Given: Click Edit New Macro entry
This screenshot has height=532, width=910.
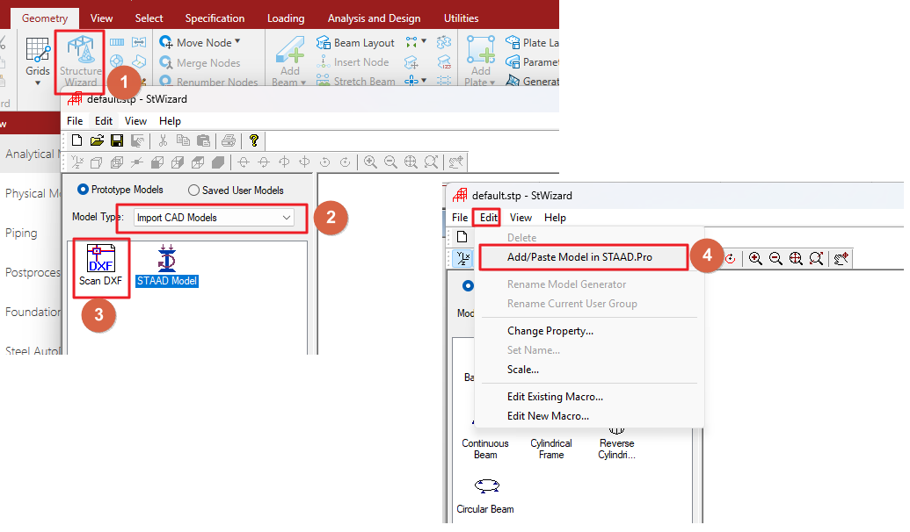Looking at the screenshot, I should 548,415.
